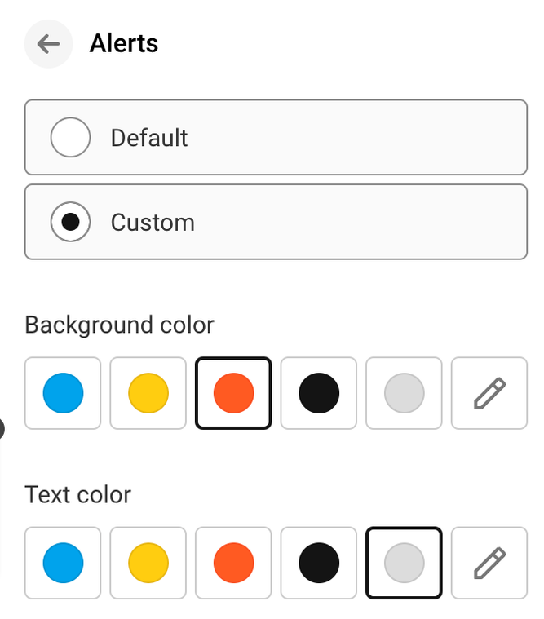The height and width of the screenshot is (619, 544).
Task: Select the Default radio option
Action: pos(71,137)
